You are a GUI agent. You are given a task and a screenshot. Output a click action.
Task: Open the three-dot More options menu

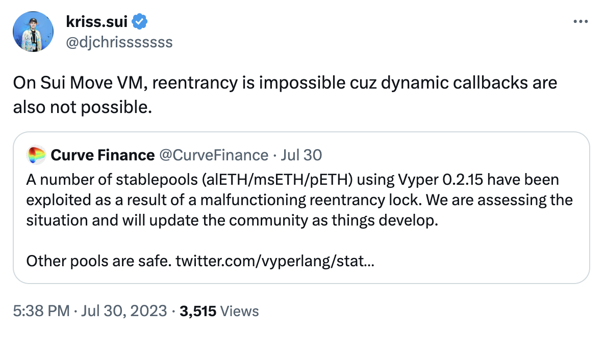[582, 22]
